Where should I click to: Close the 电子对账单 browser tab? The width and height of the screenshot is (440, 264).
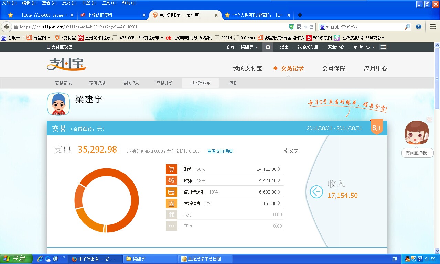[216, 15]
